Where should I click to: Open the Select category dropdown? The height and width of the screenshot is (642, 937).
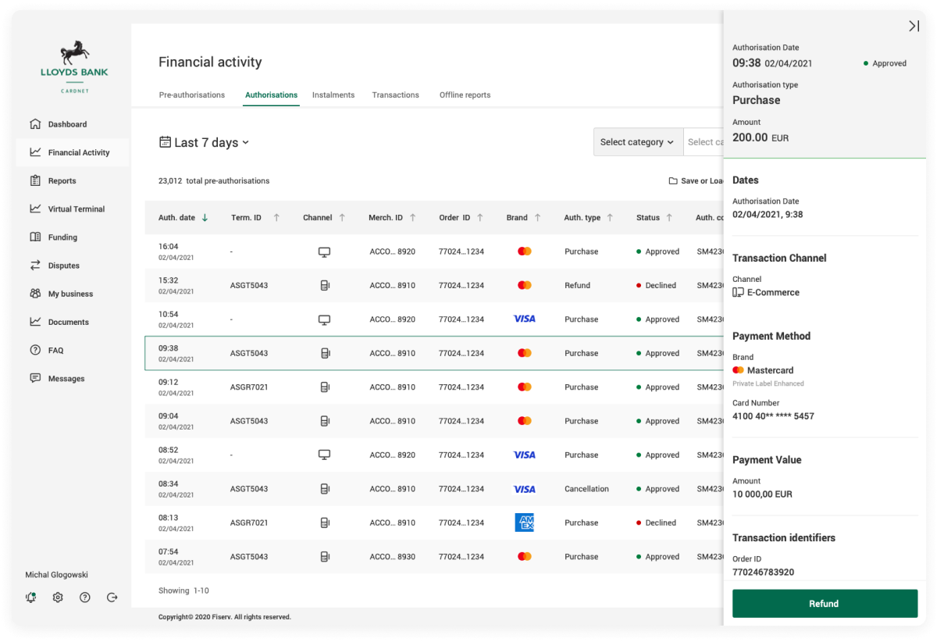638,141
